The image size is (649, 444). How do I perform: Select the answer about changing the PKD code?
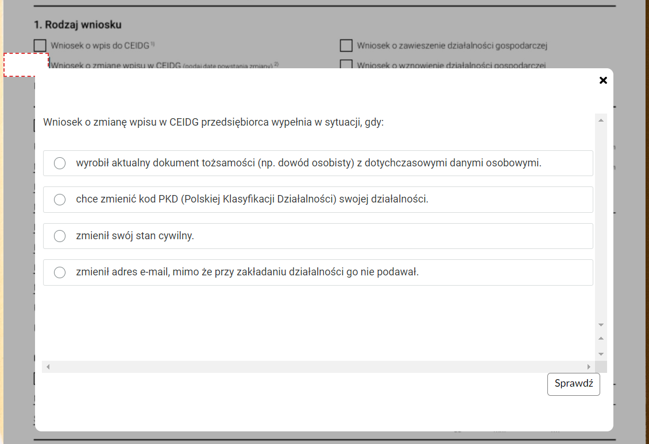(x=60, y=200)
